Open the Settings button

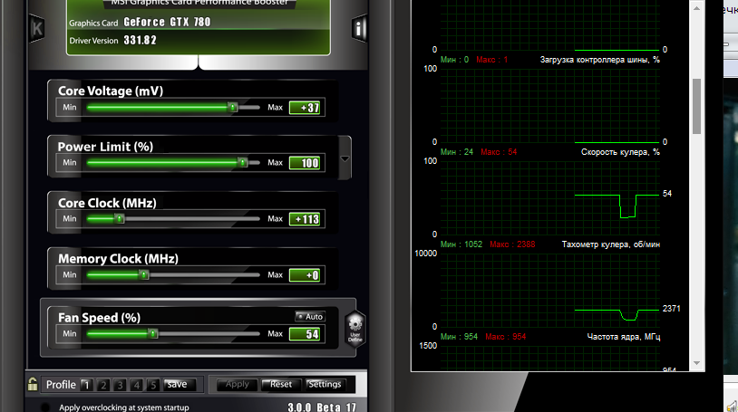tap(325, 384)
